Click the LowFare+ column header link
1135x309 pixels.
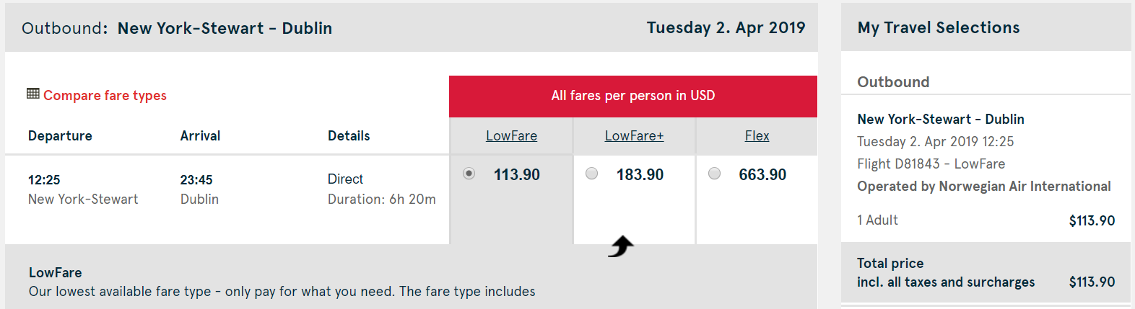point(634,136)
